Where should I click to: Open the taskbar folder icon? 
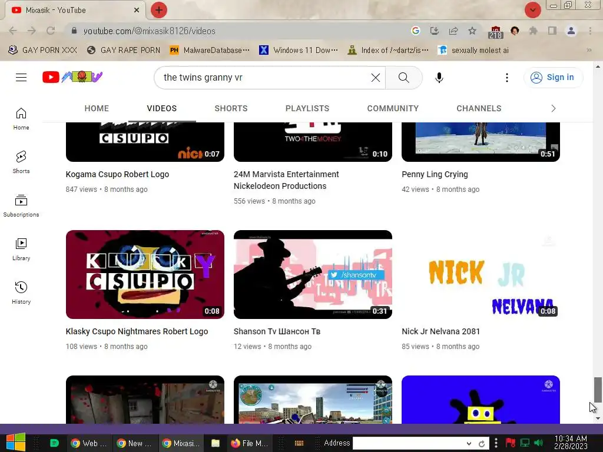click(x=216, y=443)
